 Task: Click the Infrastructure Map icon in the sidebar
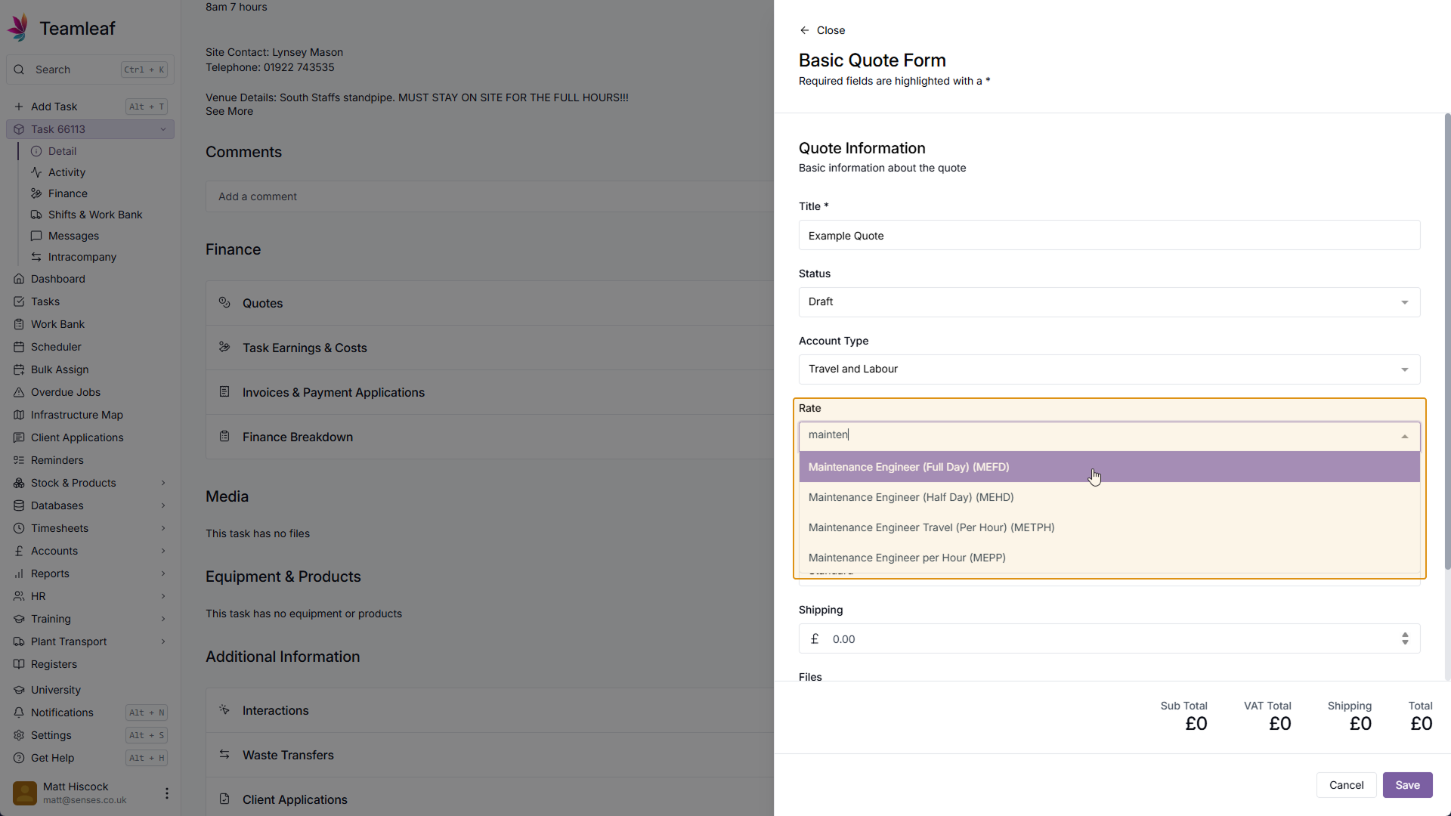19,415
